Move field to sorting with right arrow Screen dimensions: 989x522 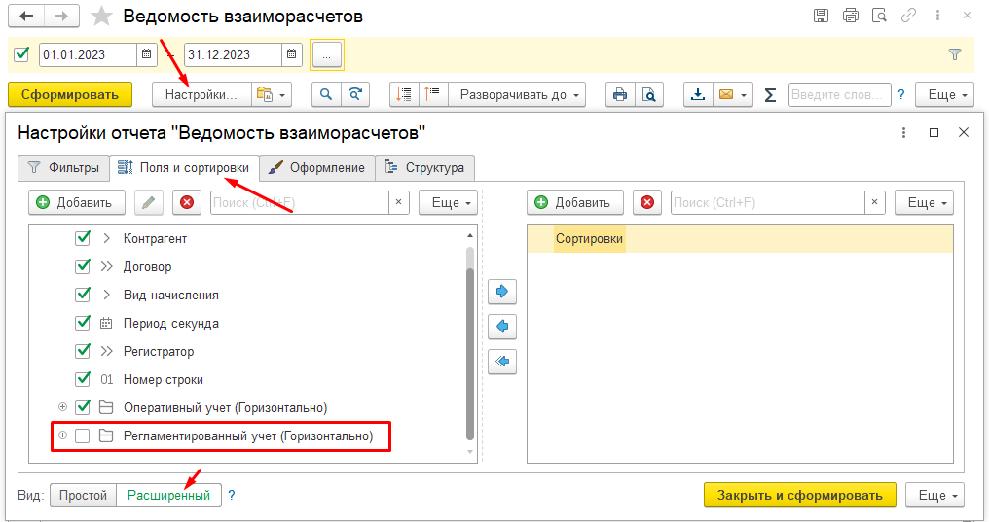(x=502, y=292)
